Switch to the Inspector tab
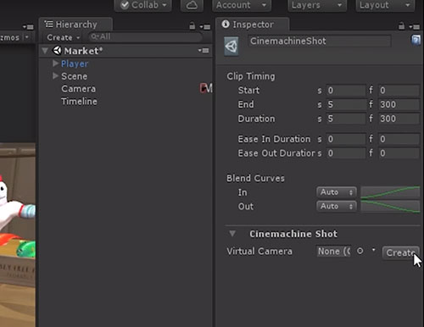Viewport: 424px width, 327px height. coord(253,25)
